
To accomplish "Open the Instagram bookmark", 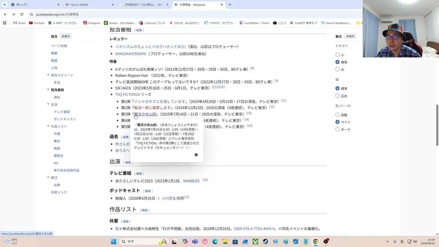I will coord(92,23).
